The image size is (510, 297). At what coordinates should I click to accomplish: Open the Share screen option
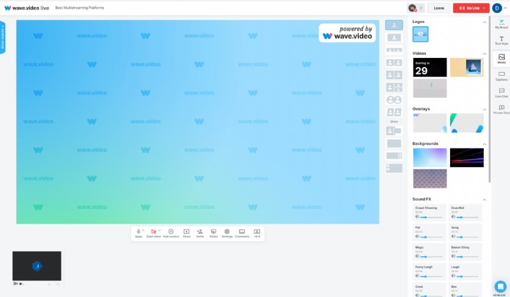click(186, 232)
